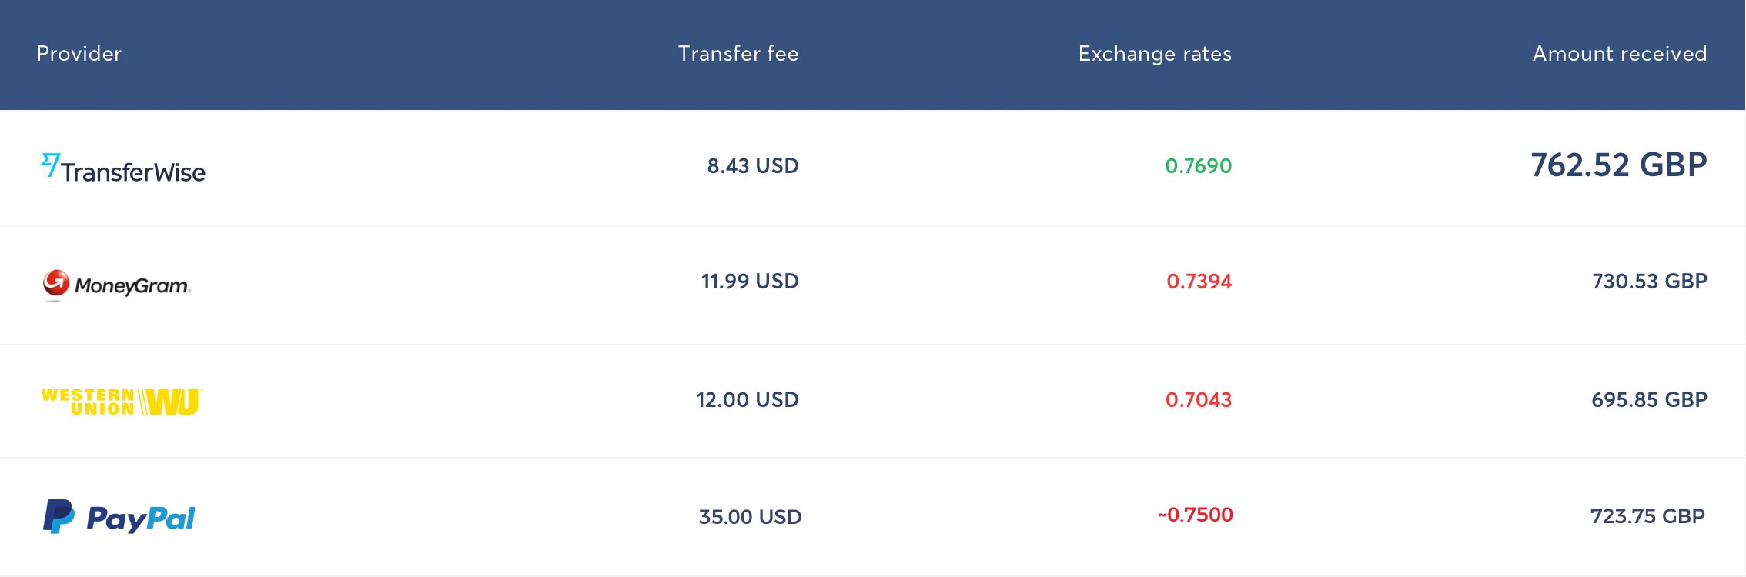The image size is (1746, 577).
Task: Click the MoneyGram logo
Action: point(117,285)
